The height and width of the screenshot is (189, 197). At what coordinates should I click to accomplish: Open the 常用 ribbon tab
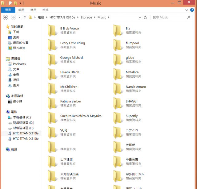pos(21,10)
